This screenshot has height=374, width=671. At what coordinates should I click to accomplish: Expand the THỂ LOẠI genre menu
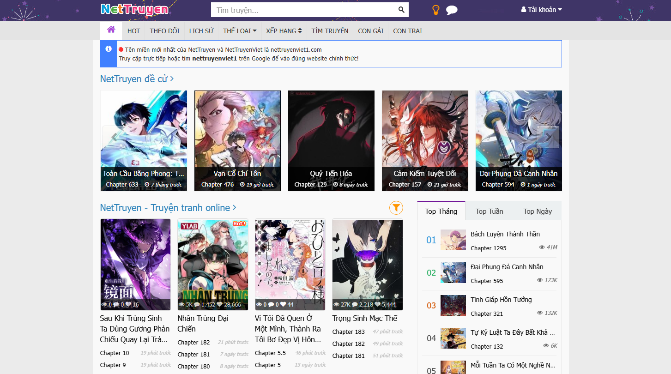tap(239, 31)
